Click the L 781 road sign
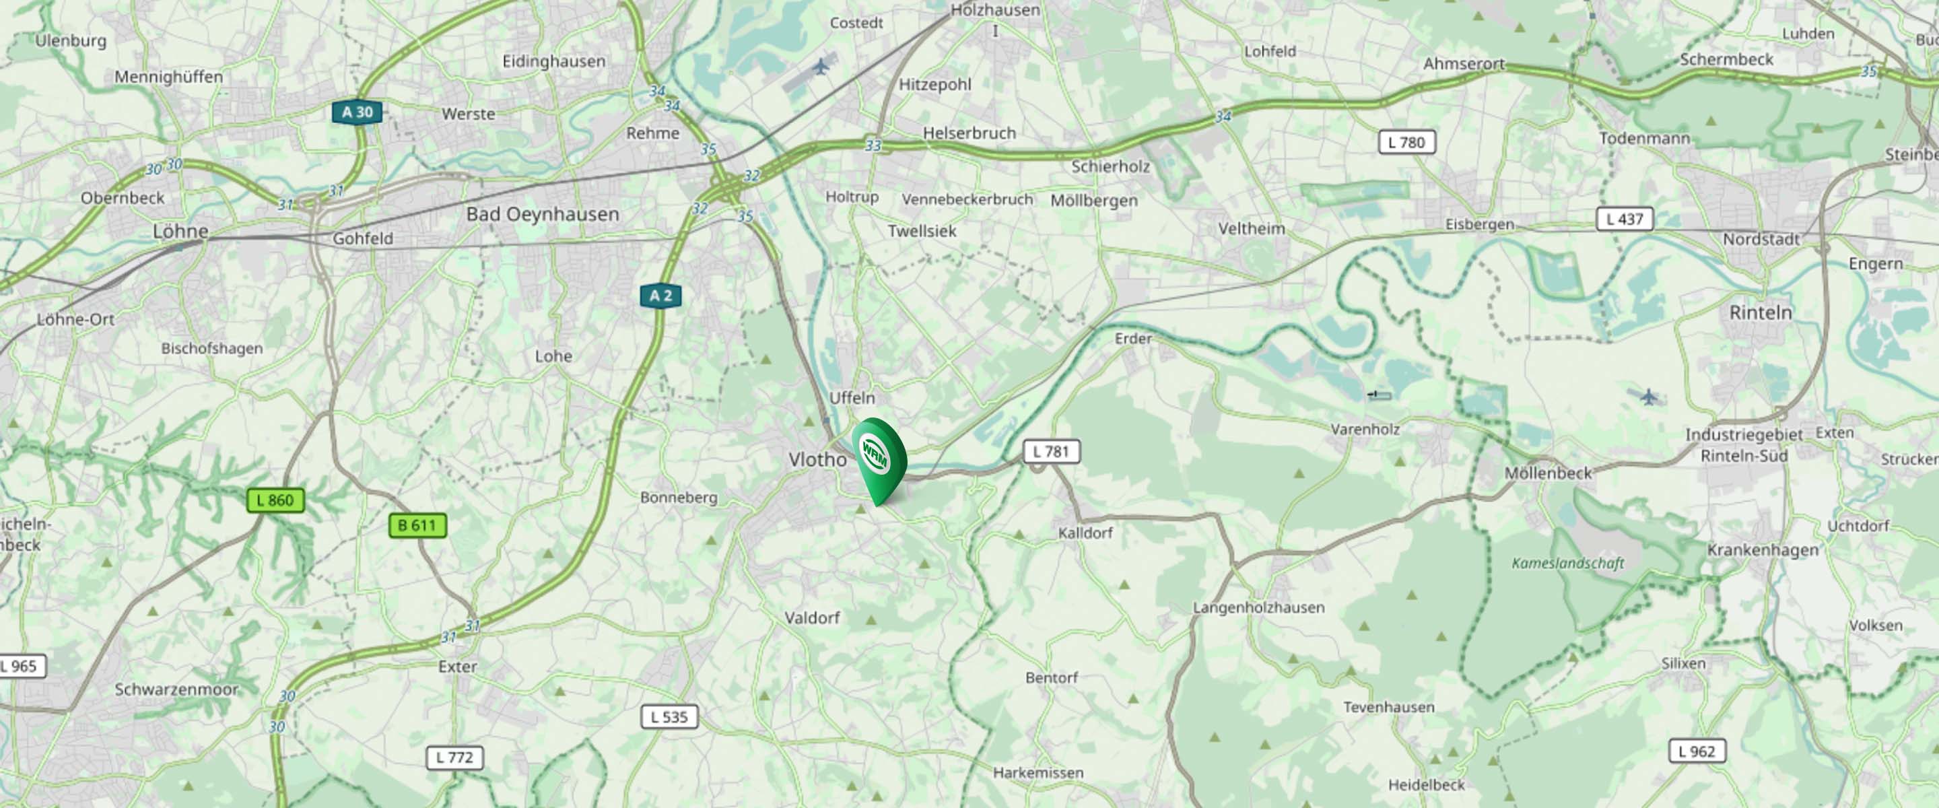The height and width of the screenshot is (808, 1939). coord(1052,451)
